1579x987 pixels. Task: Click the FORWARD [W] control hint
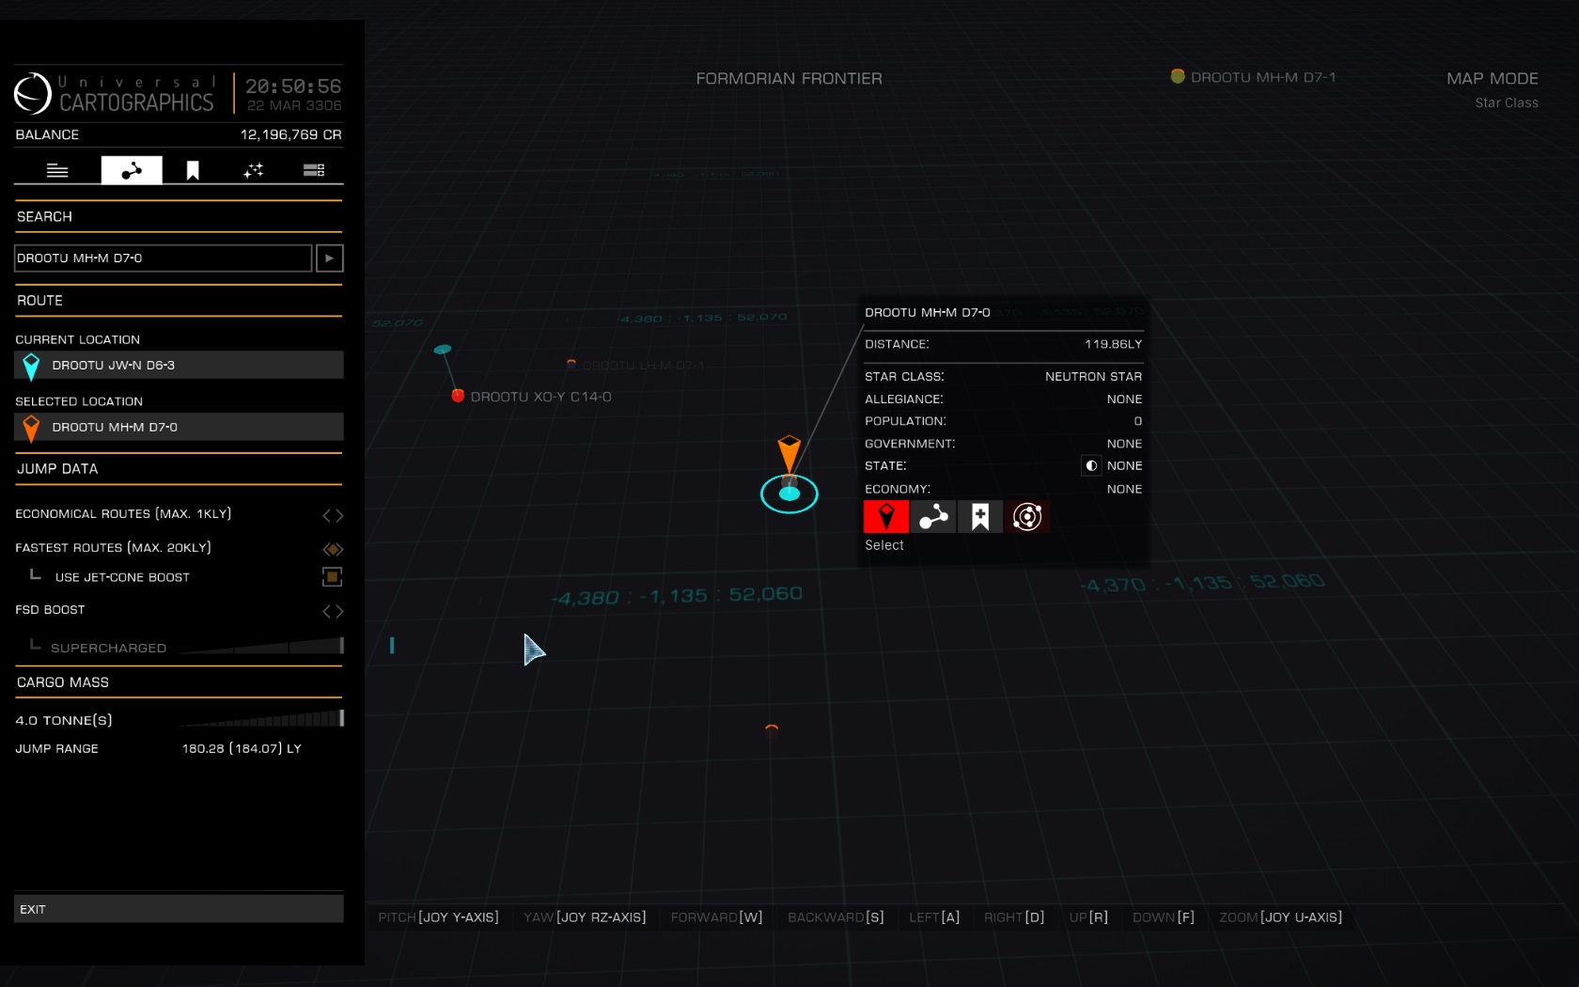(x=716, y=916)
